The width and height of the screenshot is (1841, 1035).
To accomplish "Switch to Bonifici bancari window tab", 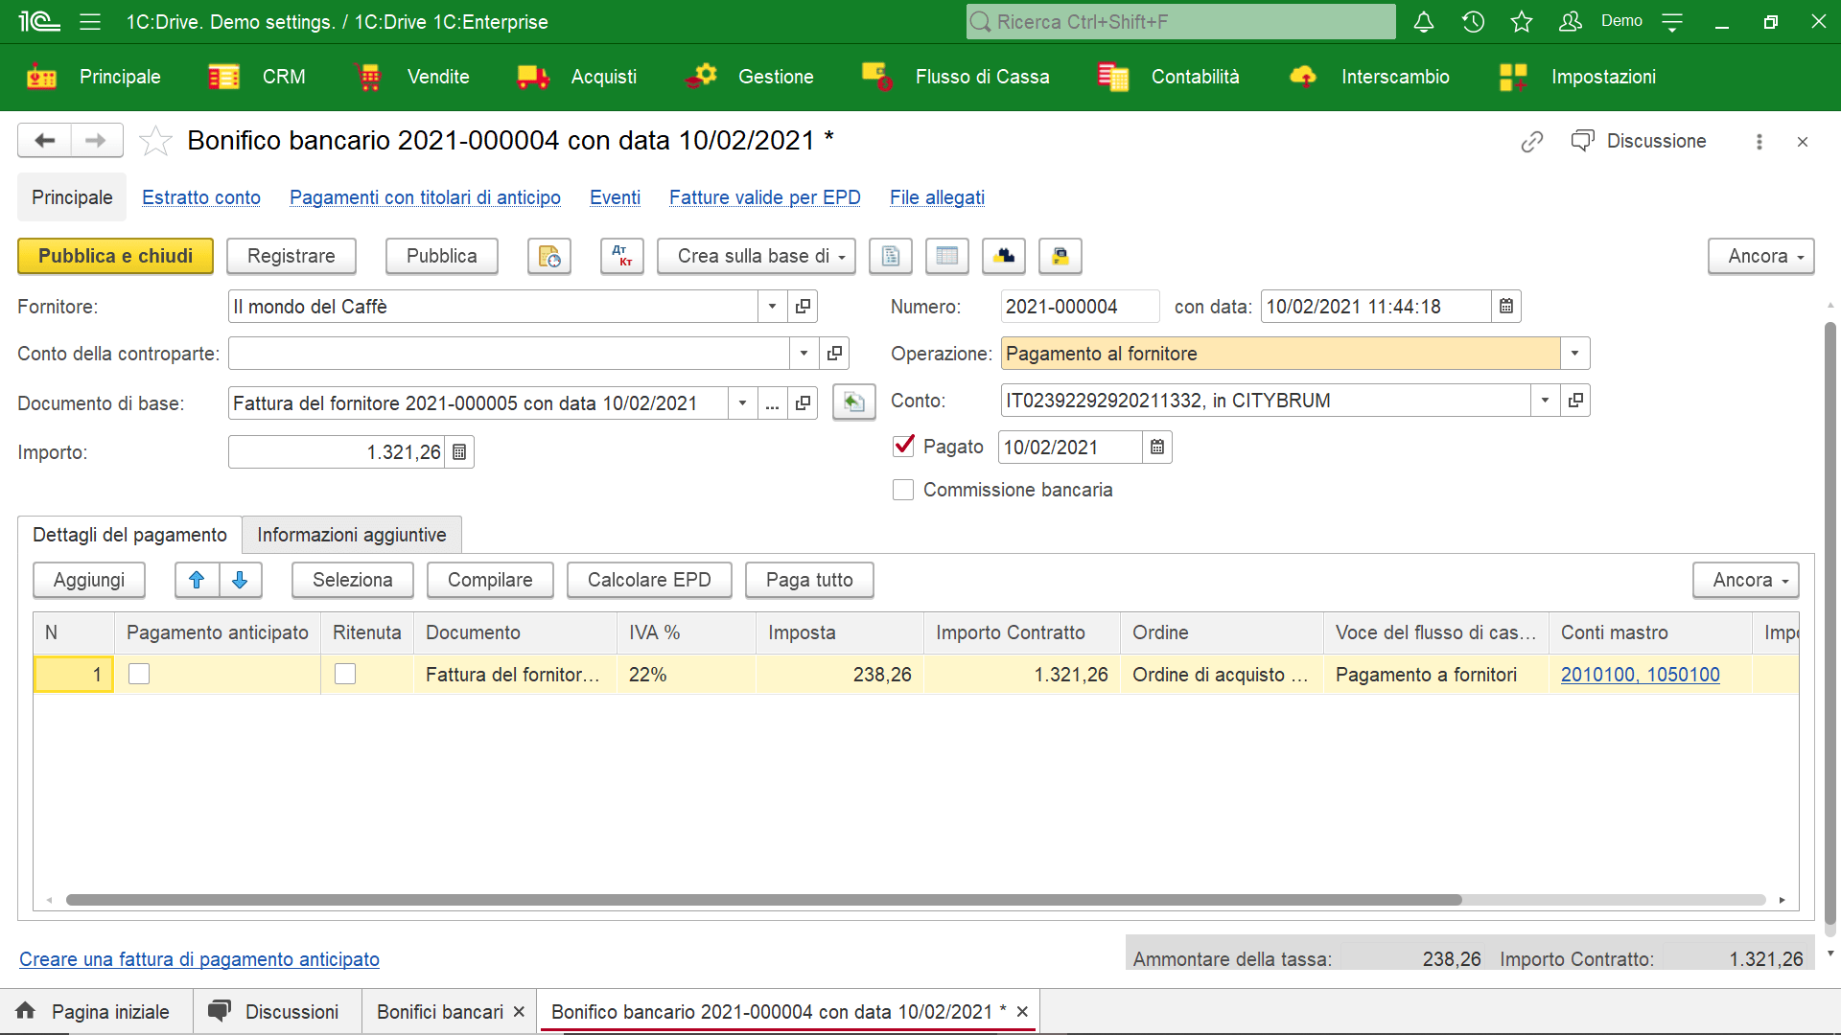I will click(x=440, y=1012).
